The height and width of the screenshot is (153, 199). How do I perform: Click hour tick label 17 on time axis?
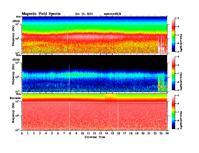125,133
